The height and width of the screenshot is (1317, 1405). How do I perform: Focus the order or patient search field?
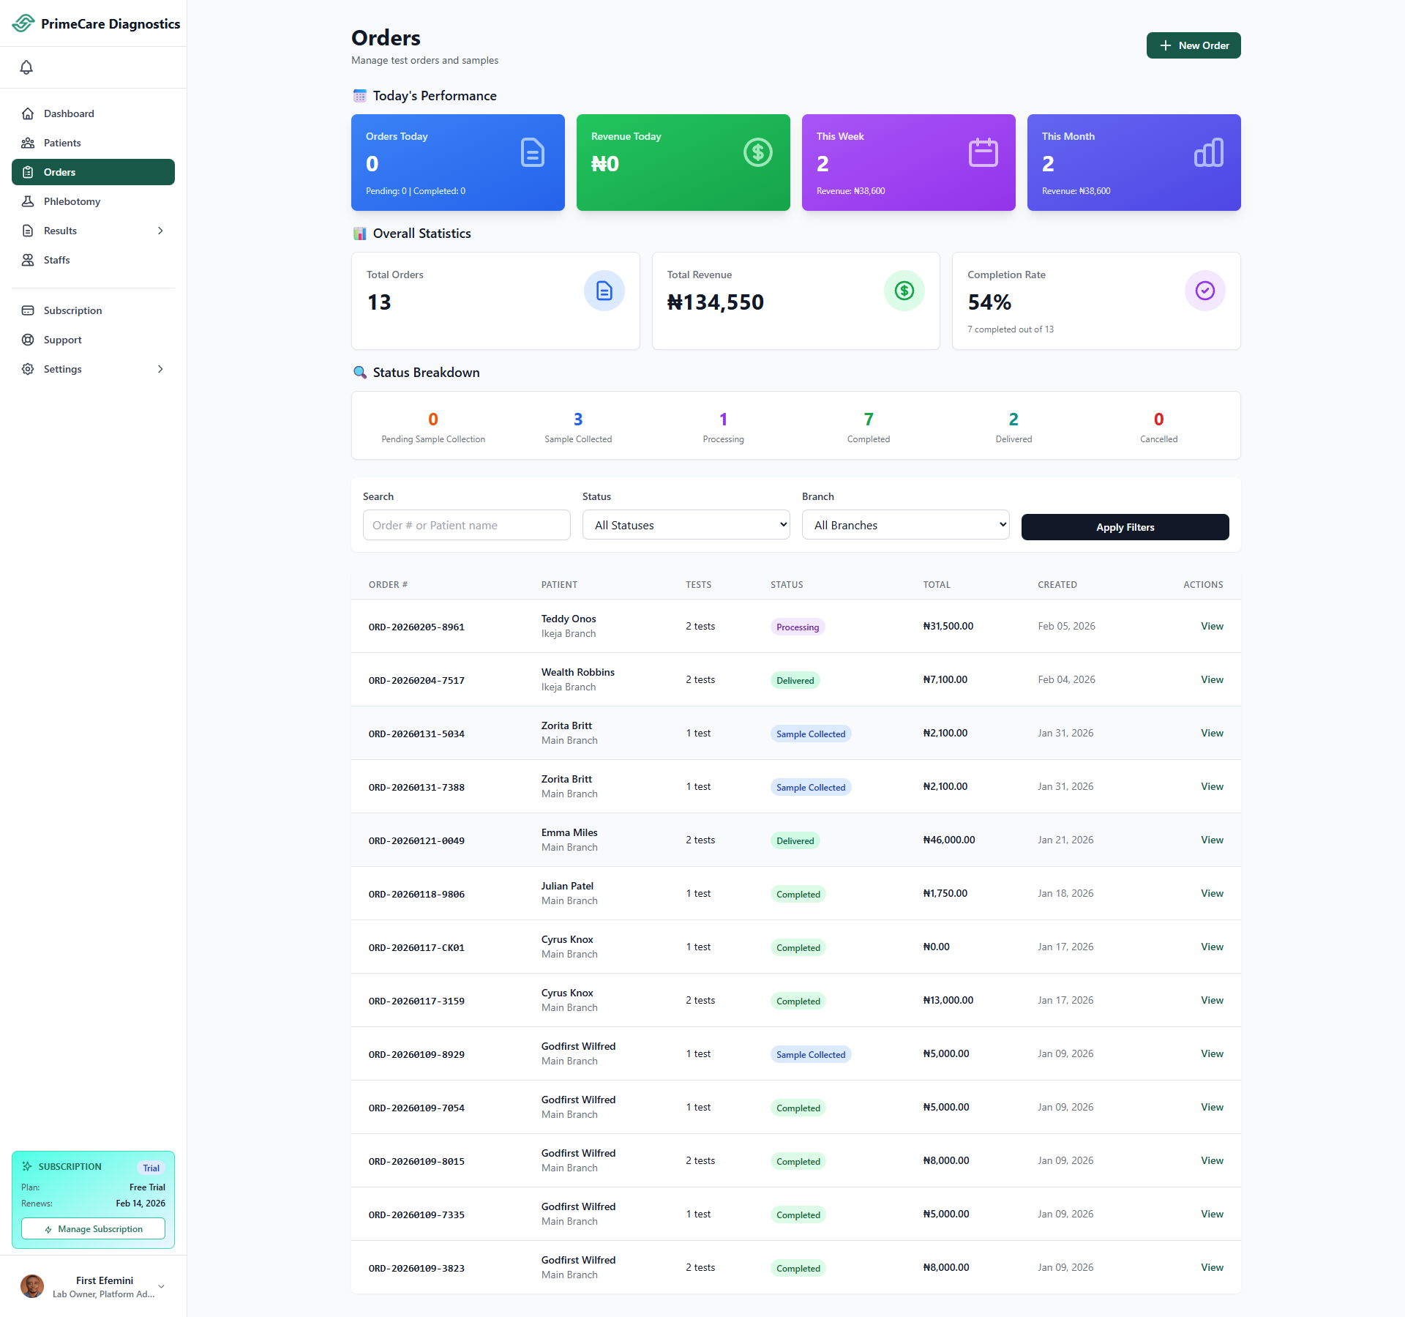[x=466, y=525]
